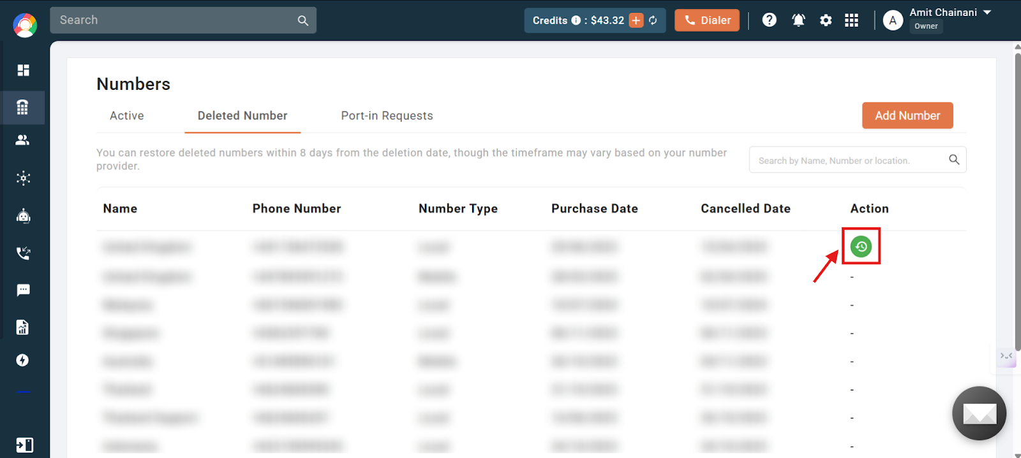Click the Cancelled Date column header
Screen dimensions: 1021x458
(x=745, y=208)
